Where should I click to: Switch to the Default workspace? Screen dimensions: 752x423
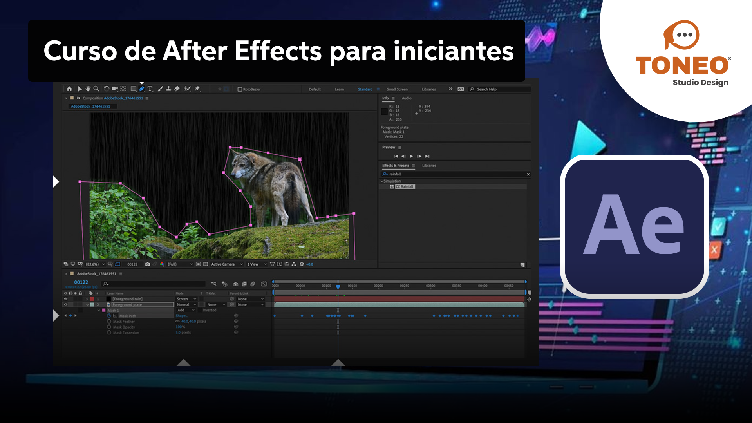(x=315, y=89)
